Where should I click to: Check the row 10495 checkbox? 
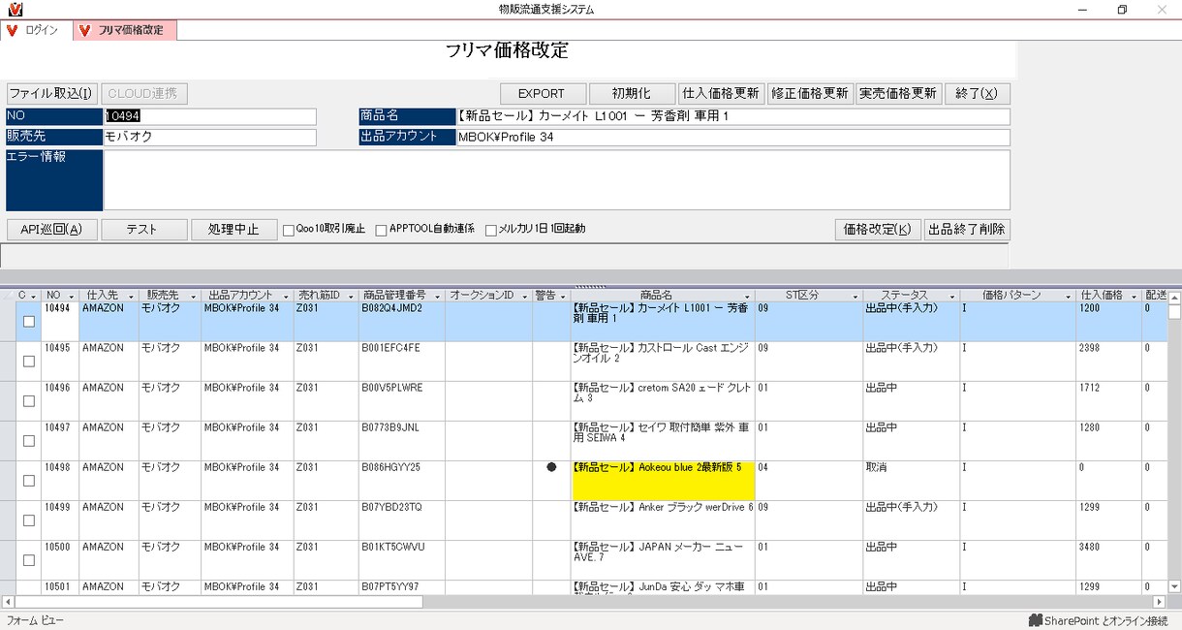click(x=29, y=362)
